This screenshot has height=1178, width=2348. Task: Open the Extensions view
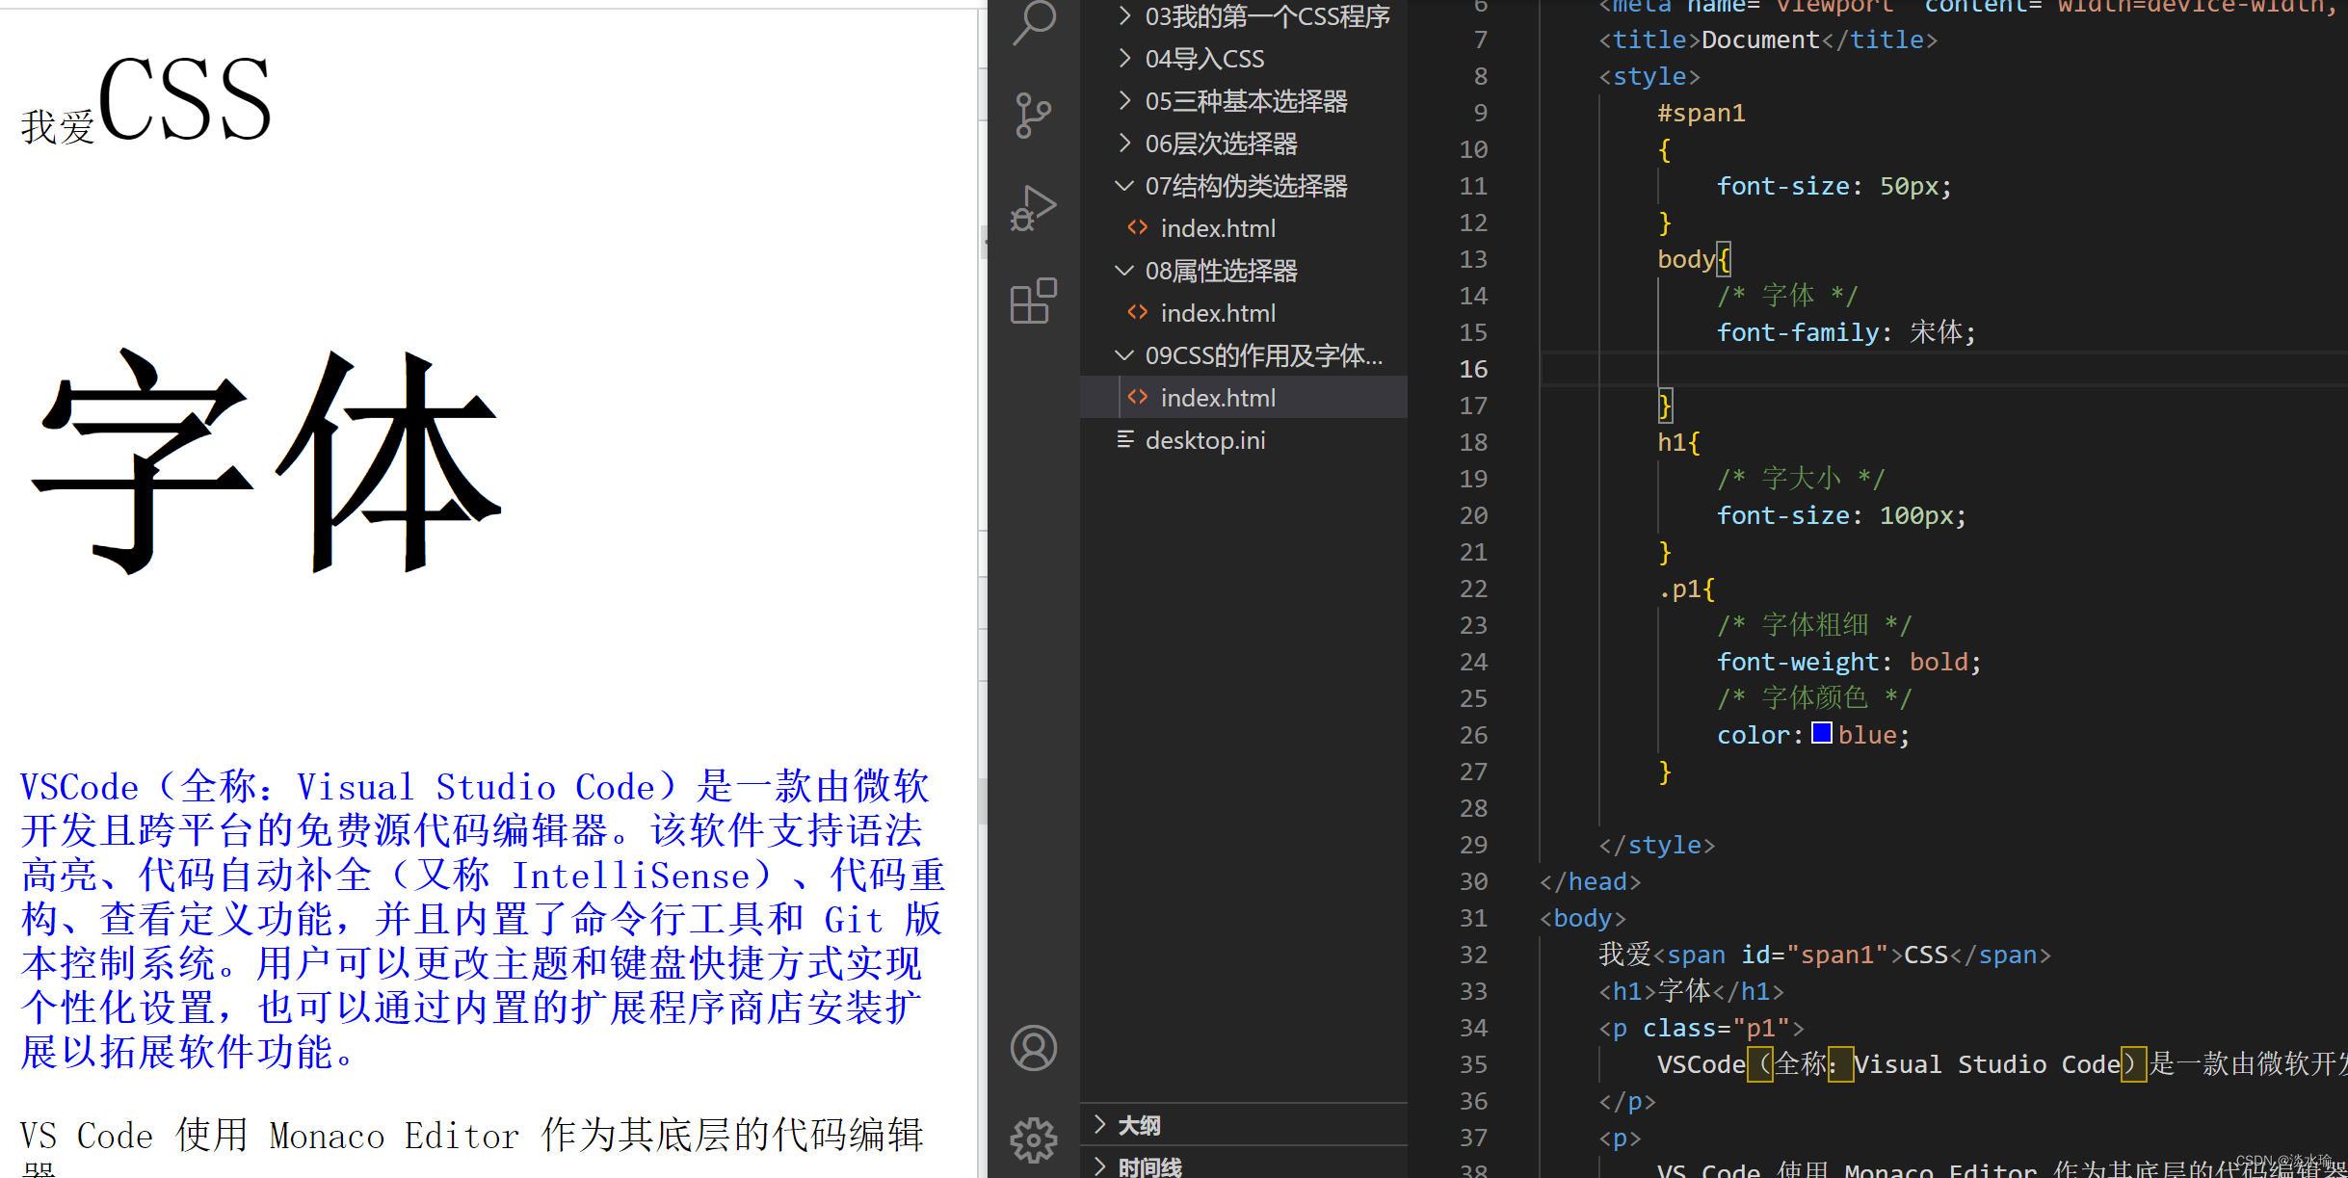1034,301
